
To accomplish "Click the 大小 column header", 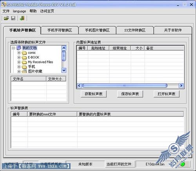I will click(x=138, y=48).
